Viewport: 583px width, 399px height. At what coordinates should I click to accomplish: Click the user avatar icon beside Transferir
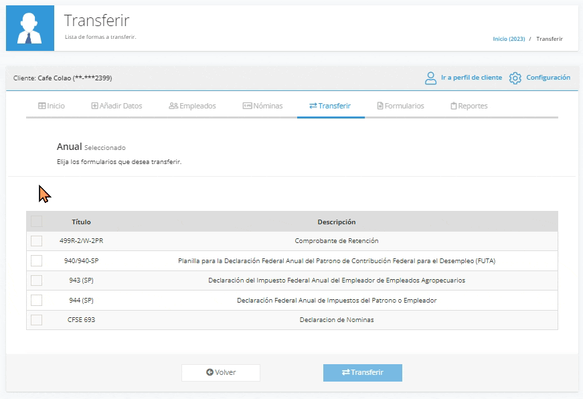[x=30, y=28]
